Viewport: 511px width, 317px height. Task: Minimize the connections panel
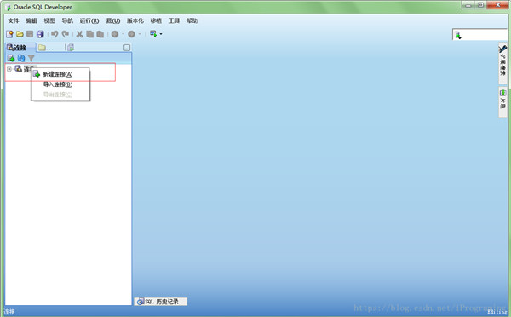[x=127, y=48]
